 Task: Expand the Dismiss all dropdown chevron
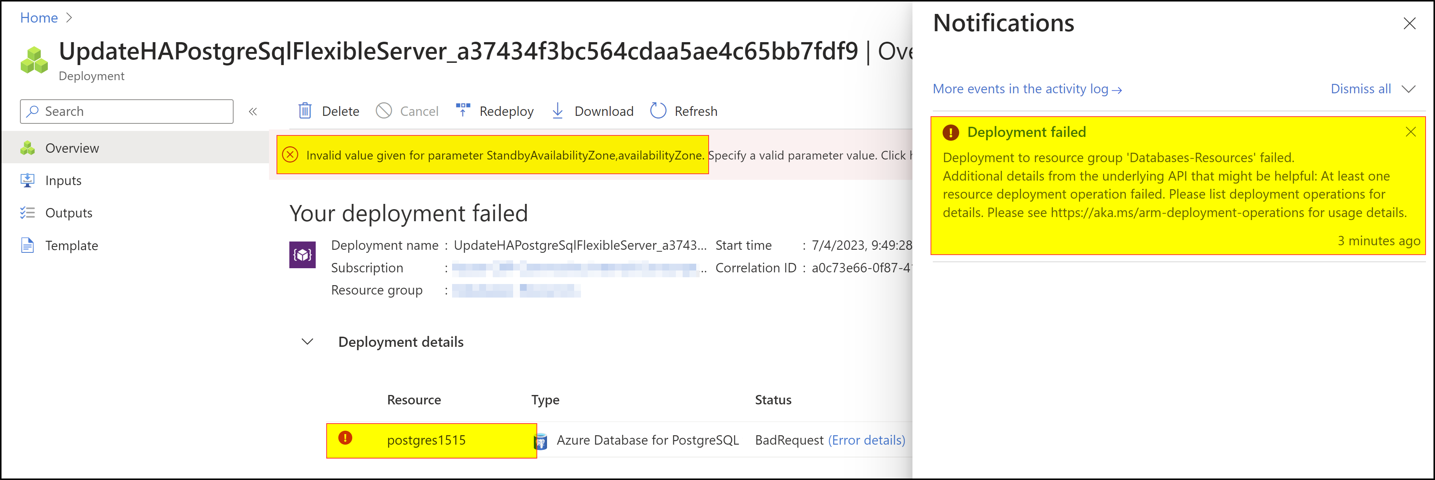1409,89
